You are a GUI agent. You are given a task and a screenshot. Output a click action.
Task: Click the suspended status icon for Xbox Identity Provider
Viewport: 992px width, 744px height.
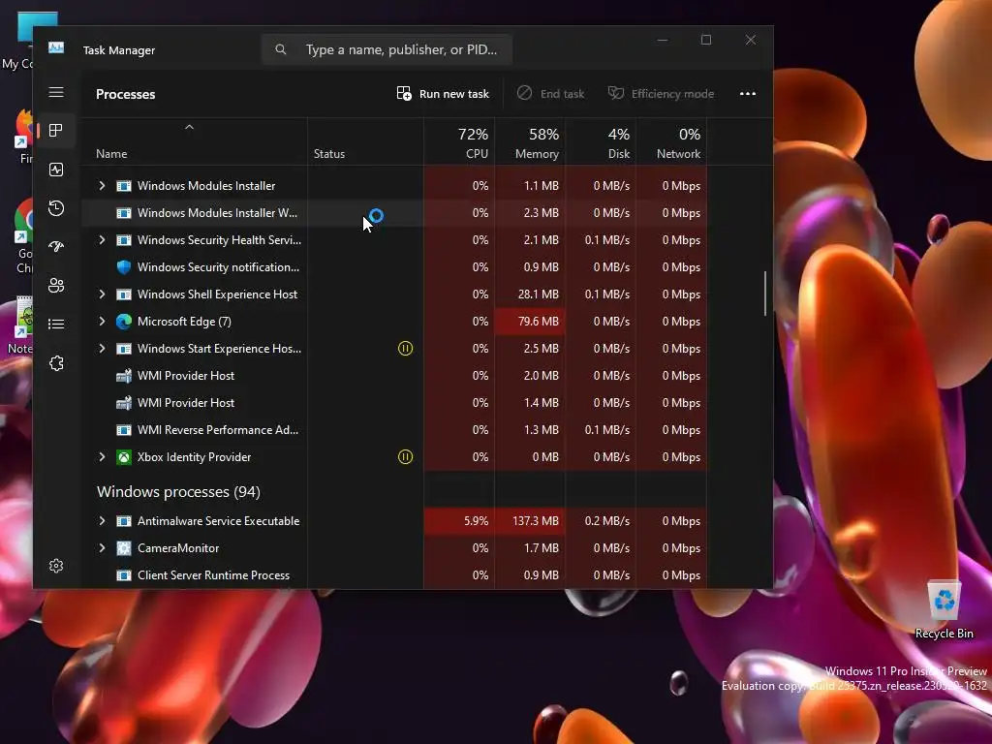(406, 457)
